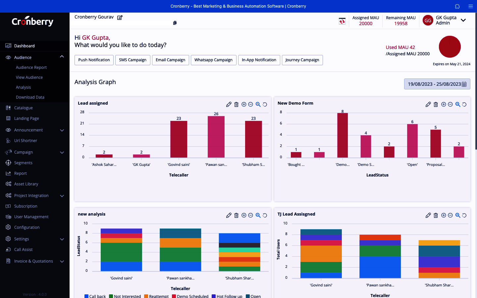Expand the Campaign sidebar menu
This screenshot has width=477, height=298.
62,152
